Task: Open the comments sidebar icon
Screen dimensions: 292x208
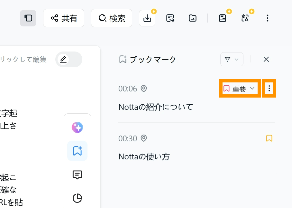Action: click(x=77, y=175)
